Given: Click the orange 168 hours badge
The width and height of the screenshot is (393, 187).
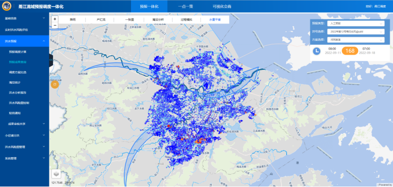Looking at the screenshot, I should 350,51.
